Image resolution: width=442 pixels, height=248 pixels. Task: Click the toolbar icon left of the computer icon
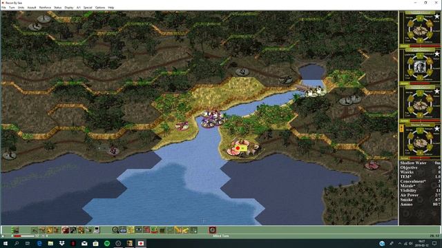(88, 230)
